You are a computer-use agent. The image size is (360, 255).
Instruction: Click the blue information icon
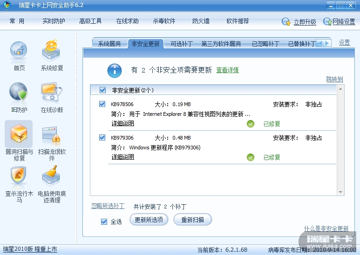click(115, 70)
